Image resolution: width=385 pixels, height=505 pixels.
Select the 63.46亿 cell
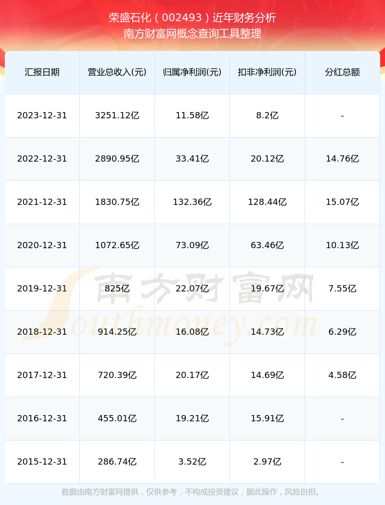point(268,245)
